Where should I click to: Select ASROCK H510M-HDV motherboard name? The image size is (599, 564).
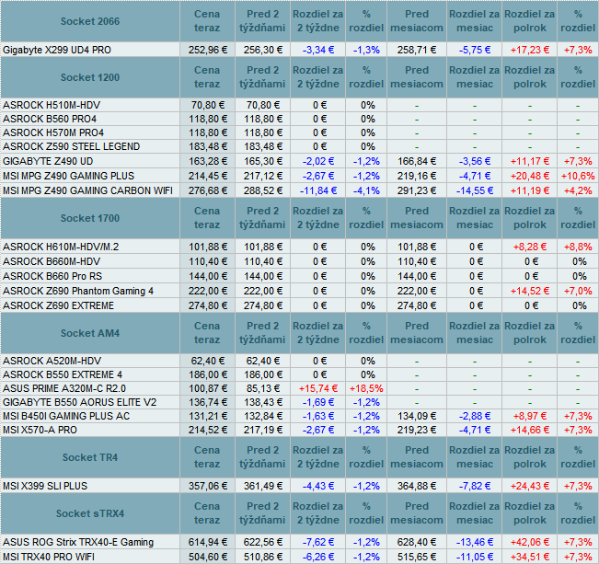click(52, 105)
